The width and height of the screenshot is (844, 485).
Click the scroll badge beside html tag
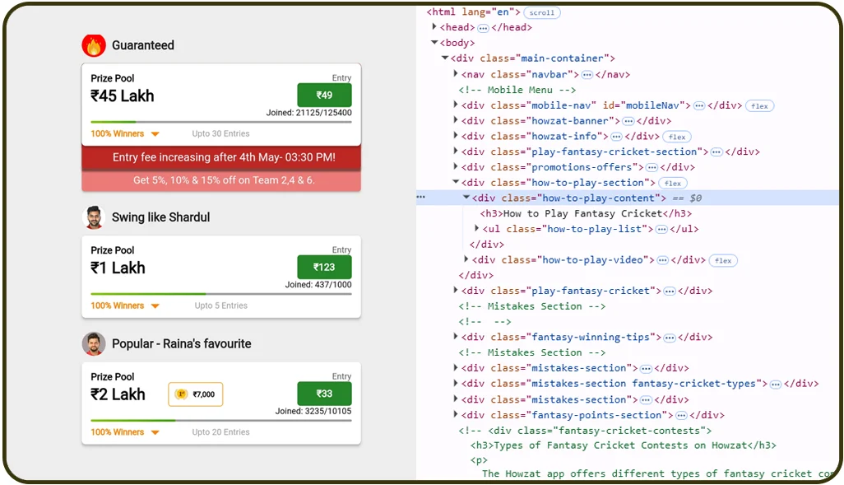(541, 12)
